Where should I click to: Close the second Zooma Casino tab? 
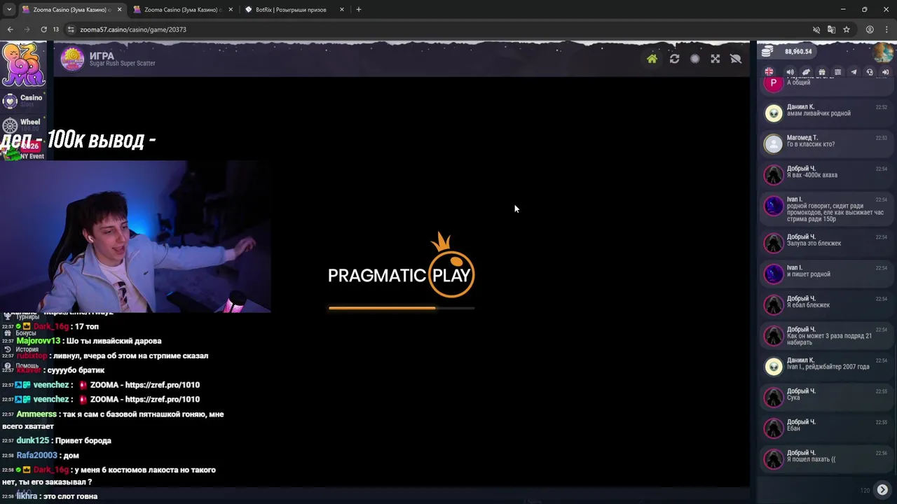[231, 10]
